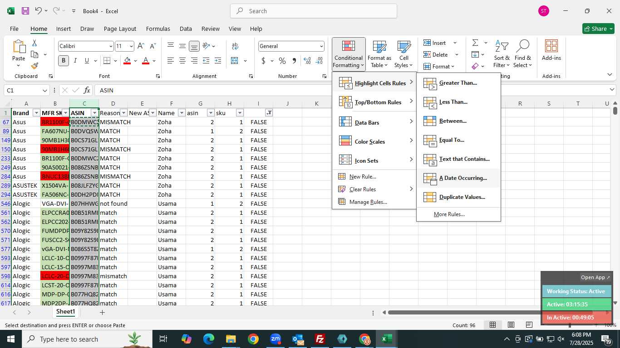Click the Save icon in title bar
Image resolution: width=620 pixels, height=348 pixels.
25,11
